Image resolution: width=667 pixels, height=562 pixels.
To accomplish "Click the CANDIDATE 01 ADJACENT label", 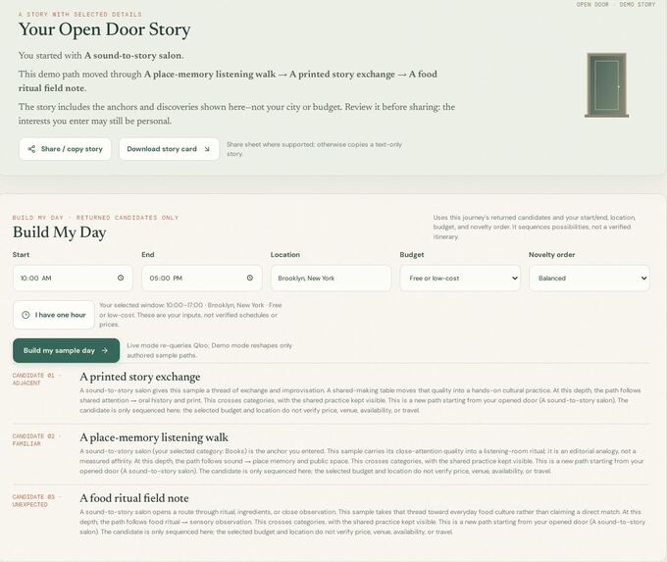I will (x=36, y=379).
